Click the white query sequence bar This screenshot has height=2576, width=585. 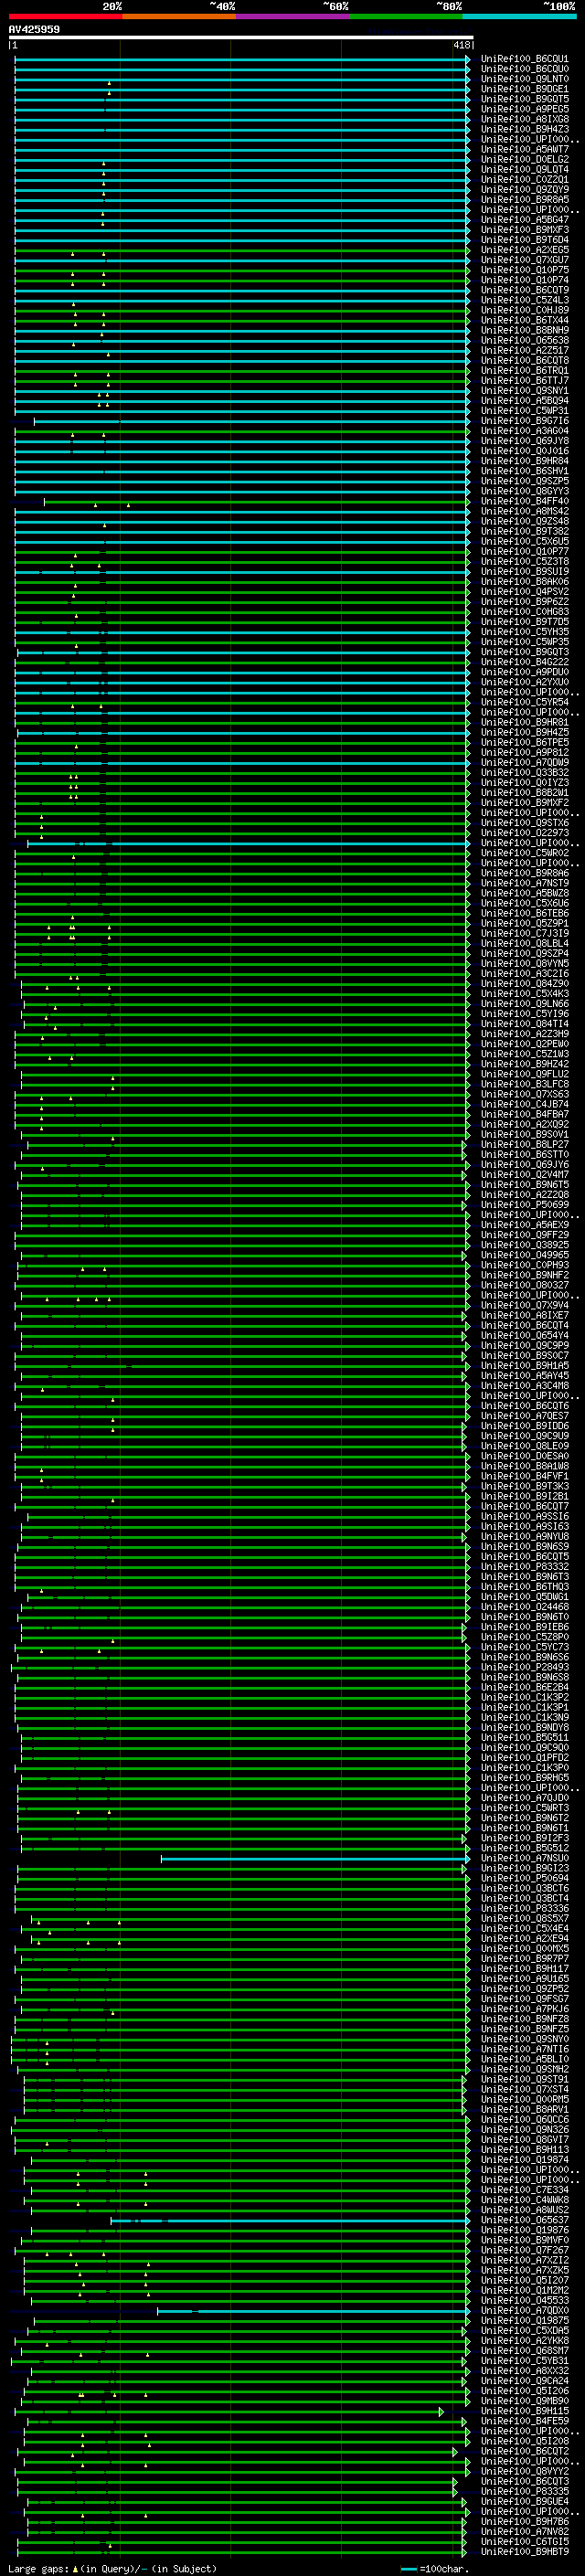pyautogui.click(x=241, y=38)
